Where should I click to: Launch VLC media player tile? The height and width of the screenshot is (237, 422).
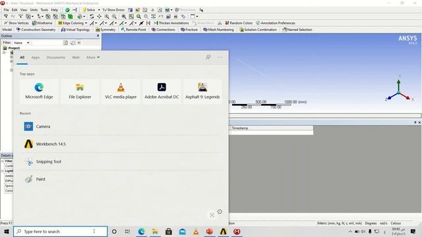point(121,92)
